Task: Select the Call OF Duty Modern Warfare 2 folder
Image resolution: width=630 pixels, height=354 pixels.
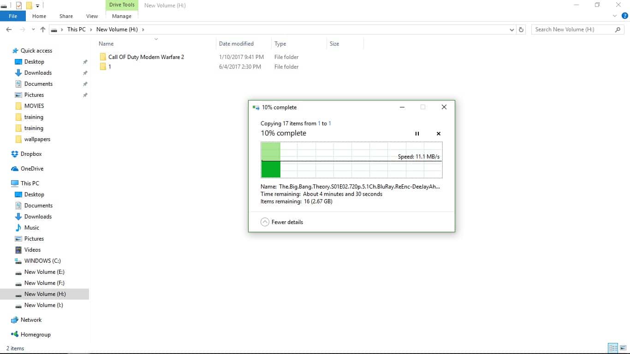Action: 146,57
